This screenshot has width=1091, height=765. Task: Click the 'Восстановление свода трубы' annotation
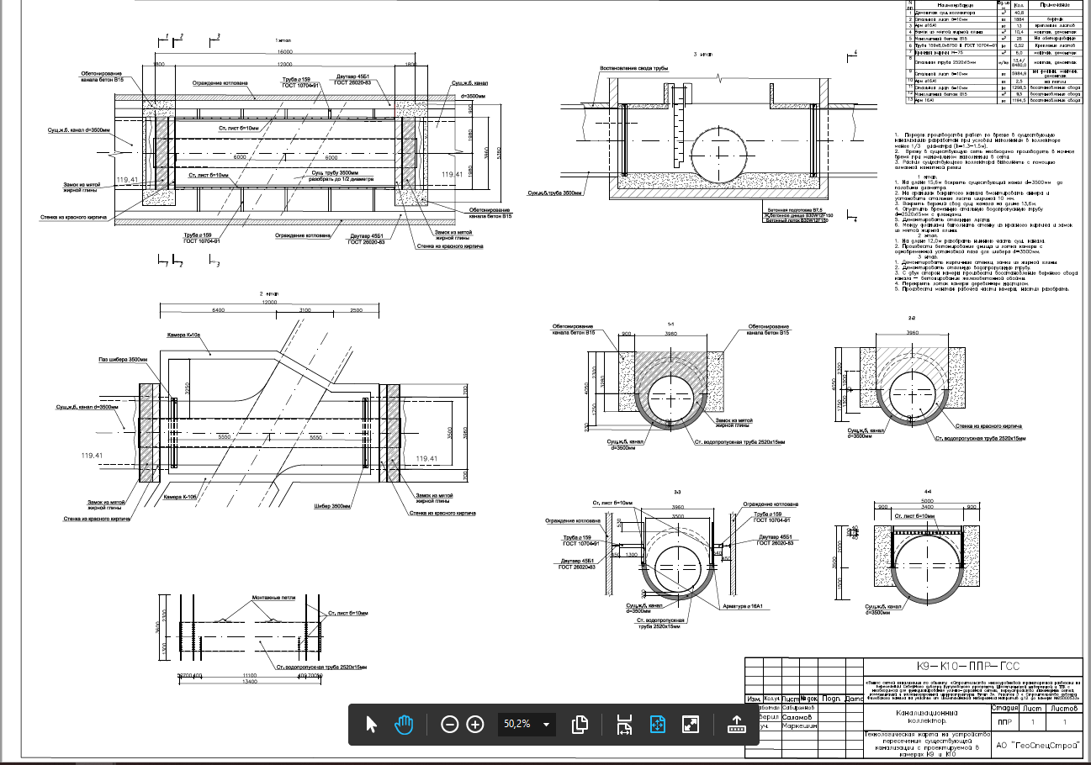tap(633, 68)
